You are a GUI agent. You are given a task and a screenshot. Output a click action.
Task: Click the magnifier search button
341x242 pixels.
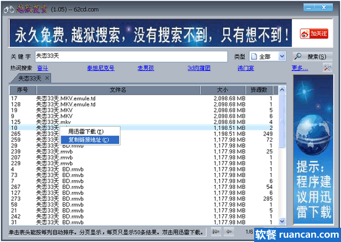click(312, 57)
